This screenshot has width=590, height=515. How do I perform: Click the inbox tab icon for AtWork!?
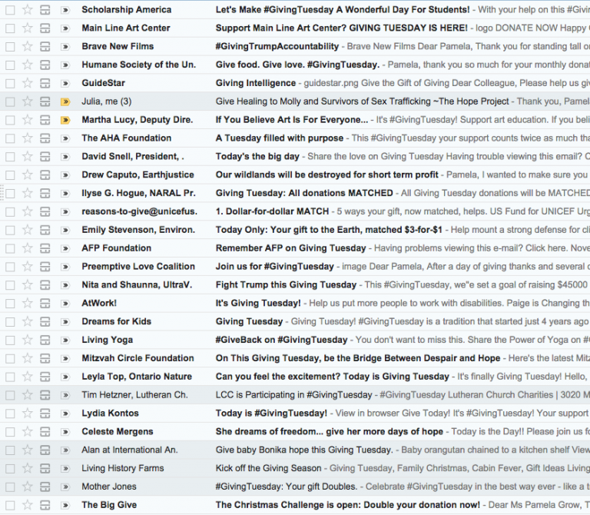(x=45, y=304)
